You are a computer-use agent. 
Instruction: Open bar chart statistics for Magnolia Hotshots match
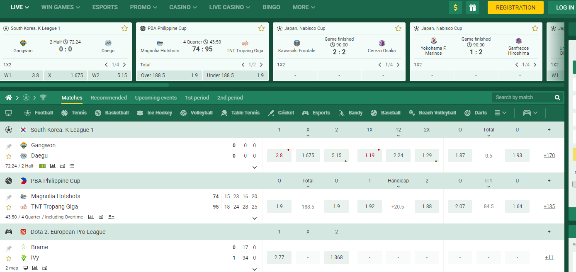click(x=91, y=217)
